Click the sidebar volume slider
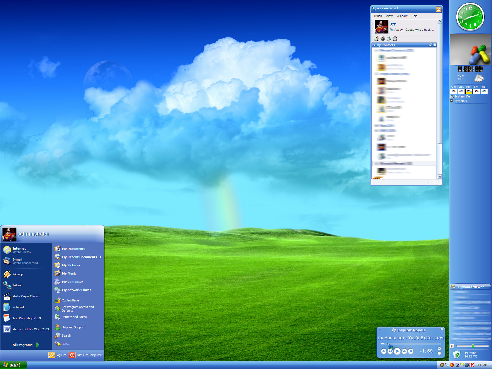The image size is (492, 369). [473, 346]
